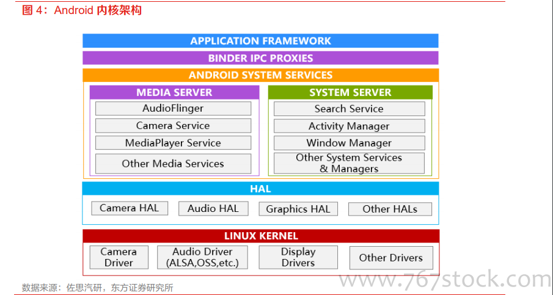Click the Window Manager box

349,143
